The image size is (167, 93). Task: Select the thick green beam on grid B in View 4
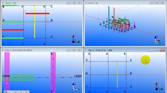coord(13,22)
